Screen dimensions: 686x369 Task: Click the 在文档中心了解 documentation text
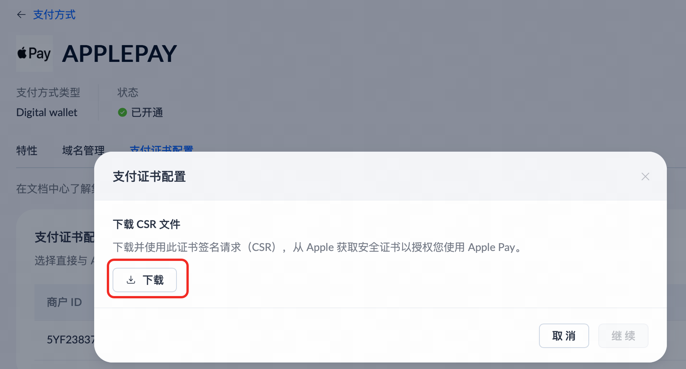coord(55,189)
